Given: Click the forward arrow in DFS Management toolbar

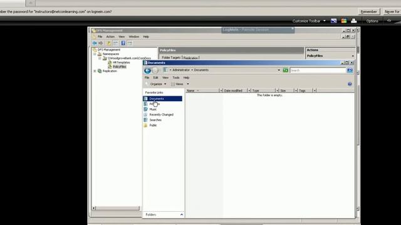Looking at the screenshot, I should click(101, 43).
